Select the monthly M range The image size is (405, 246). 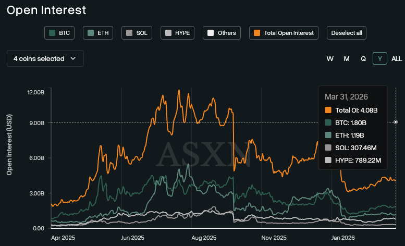pyautogui.click(x=347, y=58)
